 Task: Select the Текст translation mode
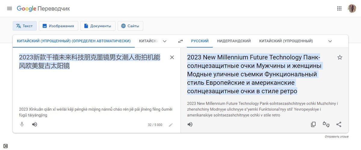[x=25, y=26]
